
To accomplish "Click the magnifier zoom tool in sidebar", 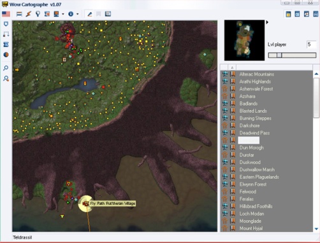I will click(6, 68).
